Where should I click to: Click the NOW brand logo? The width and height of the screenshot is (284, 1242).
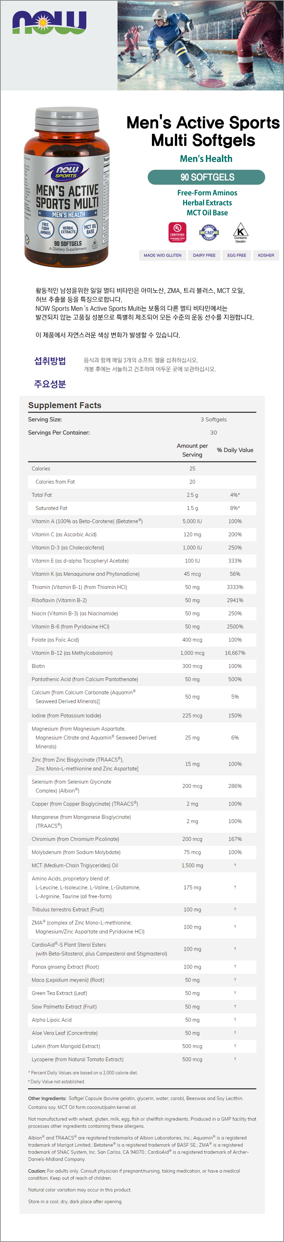[x=49, y=23]
